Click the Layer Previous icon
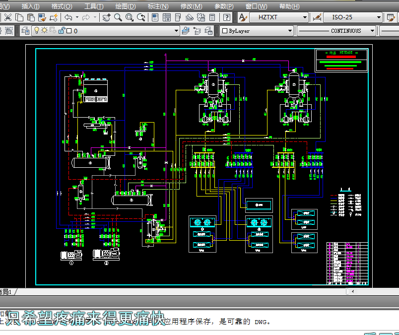 click(197, 31)
